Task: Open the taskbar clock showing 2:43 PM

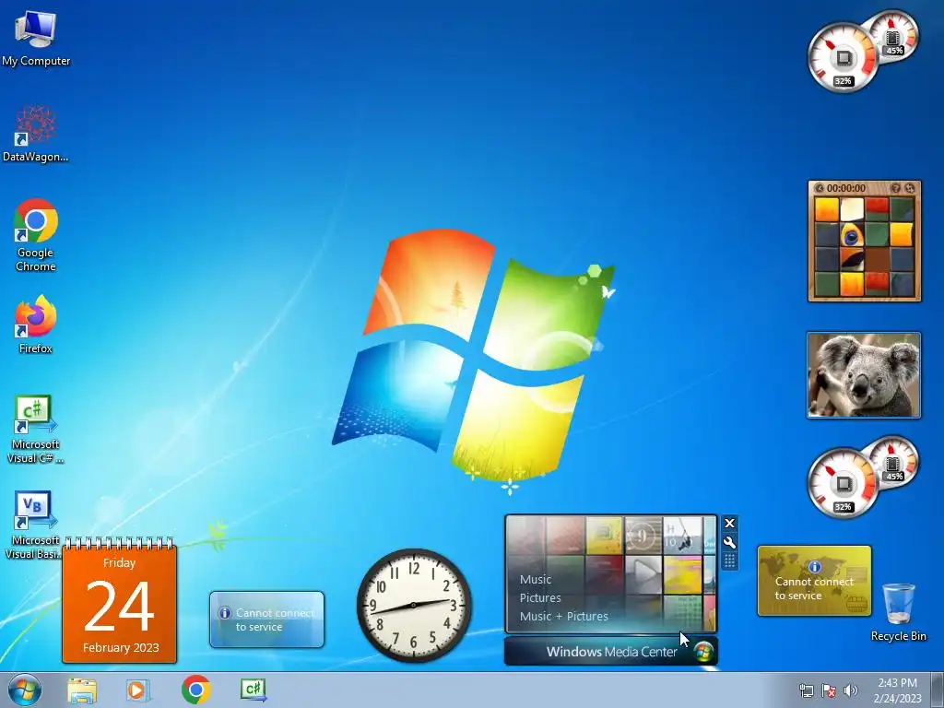Action: coord(897,690)
